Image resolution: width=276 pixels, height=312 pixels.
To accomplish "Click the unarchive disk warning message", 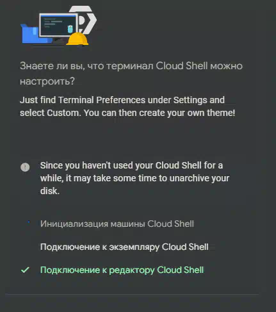I will pos(134,178).
